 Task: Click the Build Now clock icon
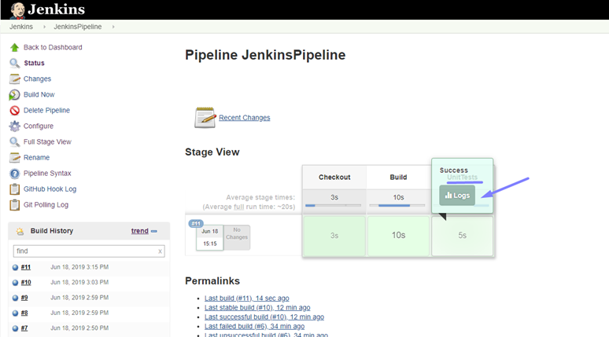[14, 94]
